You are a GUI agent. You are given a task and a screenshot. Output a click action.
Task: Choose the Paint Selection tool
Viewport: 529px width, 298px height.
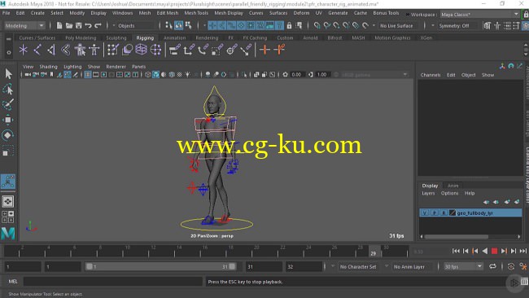tap(8, 104)
